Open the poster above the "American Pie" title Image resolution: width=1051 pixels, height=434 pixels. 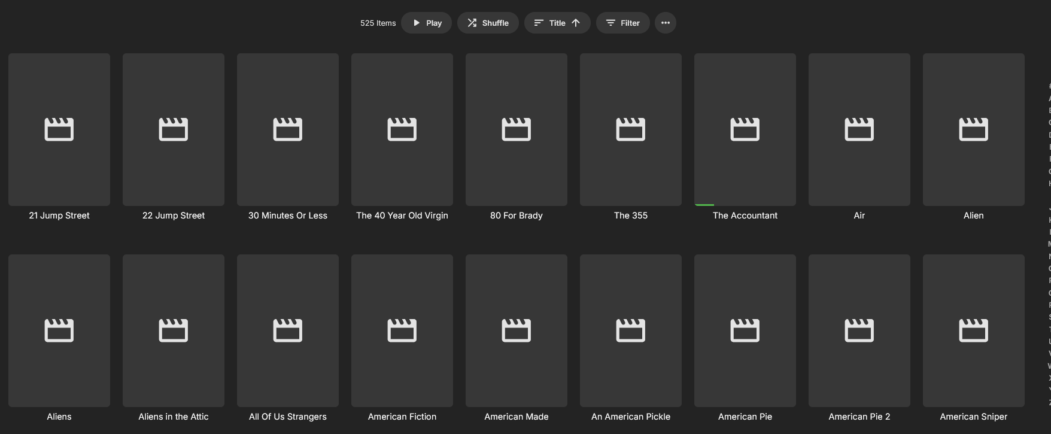point(745,330)
